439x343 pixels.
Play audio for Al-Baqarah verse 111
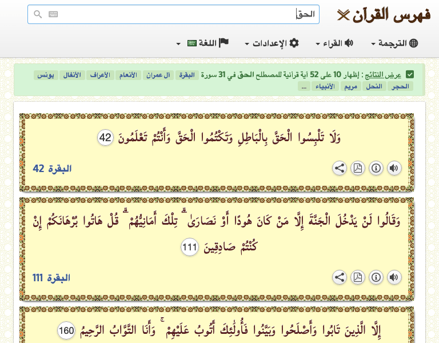(x=394, y=277)
